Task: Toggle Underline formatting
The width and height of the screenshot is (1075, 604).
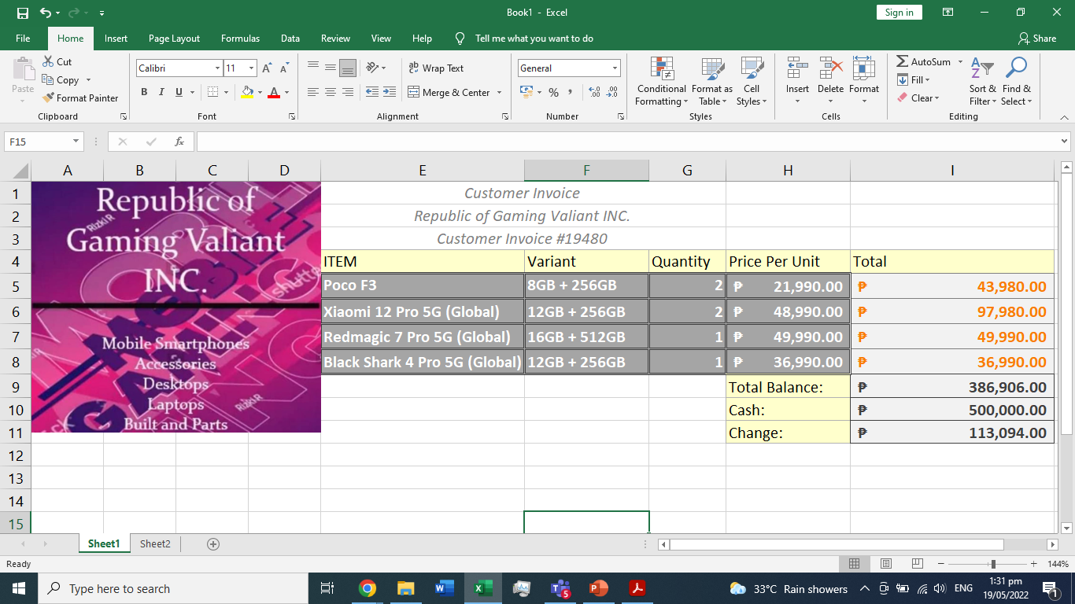Action: [x=179, y=92]
